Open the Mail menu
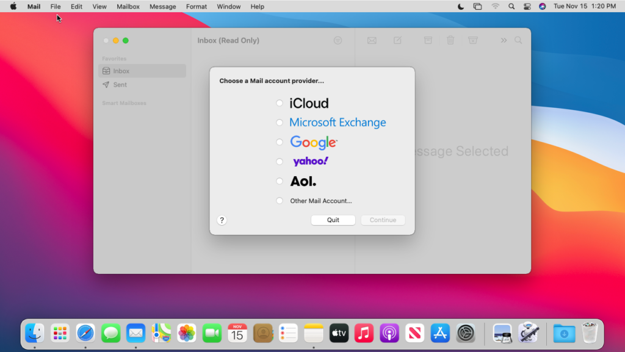Viewport: 625px width, 352px height. [34, 6]
